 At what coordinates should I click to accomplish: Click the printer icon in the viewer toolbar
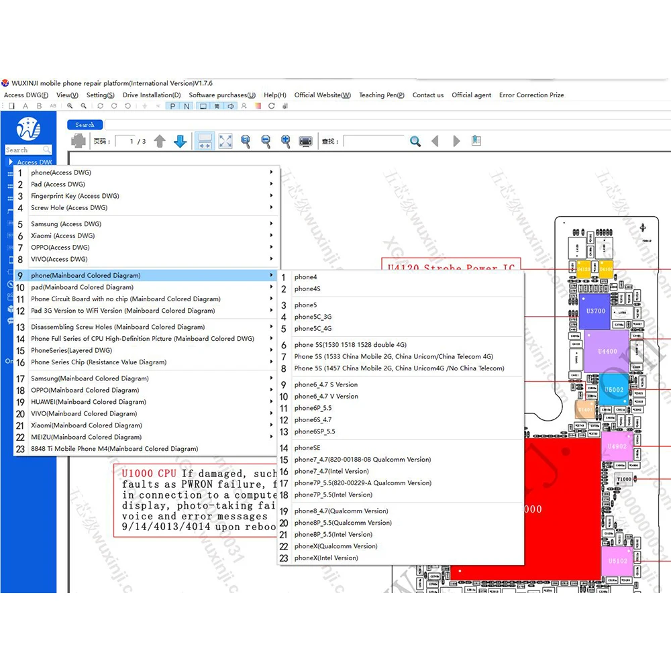79,141
